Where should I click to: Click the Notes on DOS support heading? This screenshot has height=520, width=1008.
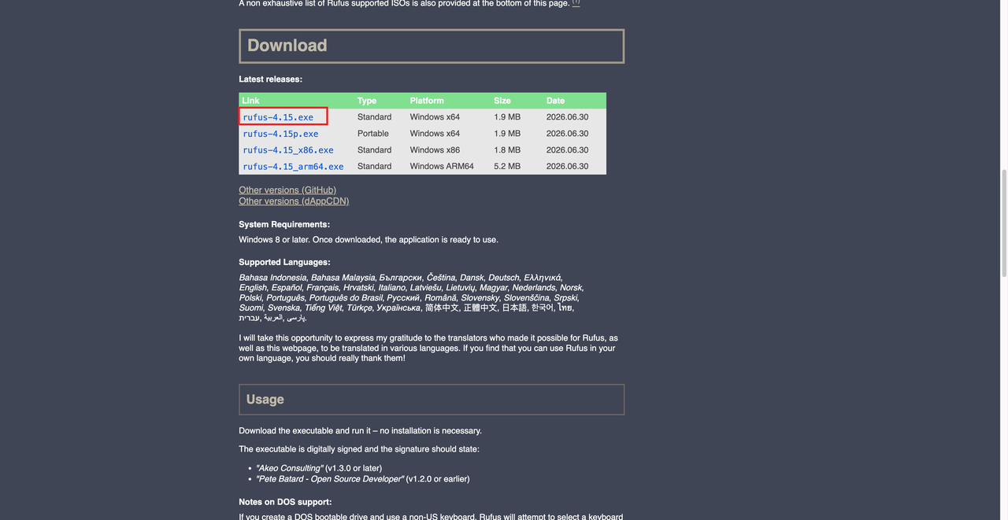pyautogui.click(x=285, y=502)
